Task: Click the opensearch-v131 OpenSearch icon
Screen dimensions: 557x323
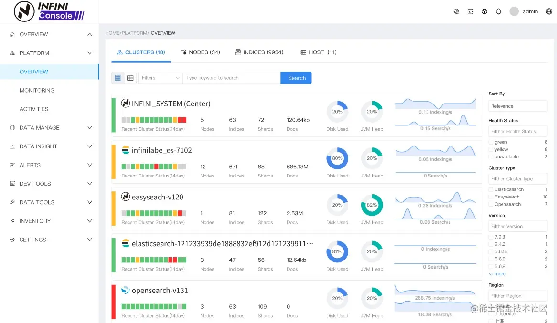Action: click(125, 290)
